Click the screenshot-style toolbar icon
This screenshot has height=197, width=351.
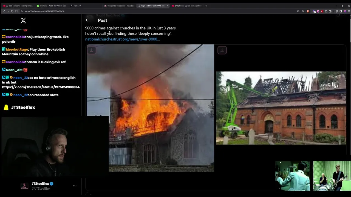(x=330, y=11)
